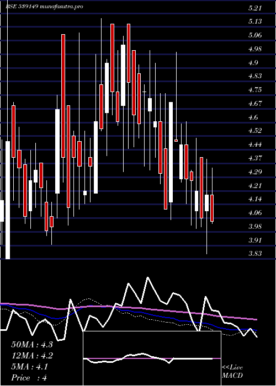The image size is (276, 386).
Task: Click the 3.83 price axis label
Action: [x=254, y=254]
